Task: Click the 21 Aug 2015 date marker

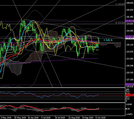Action: tap(74, 118)
